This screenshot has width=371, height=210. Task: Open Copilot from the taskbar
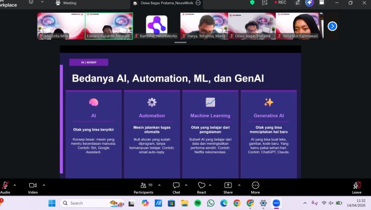(145, 203)
